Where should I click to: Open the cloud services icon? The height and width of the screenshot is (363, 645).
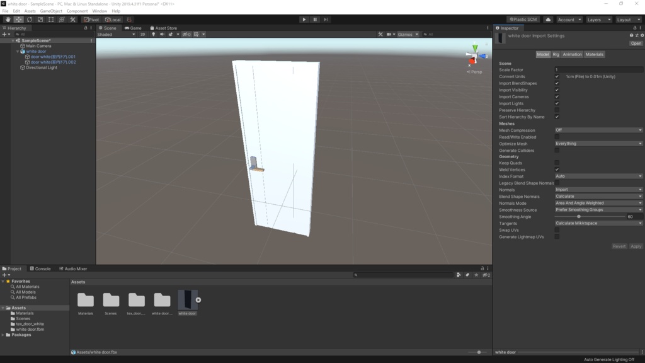[x=548, y=20]
